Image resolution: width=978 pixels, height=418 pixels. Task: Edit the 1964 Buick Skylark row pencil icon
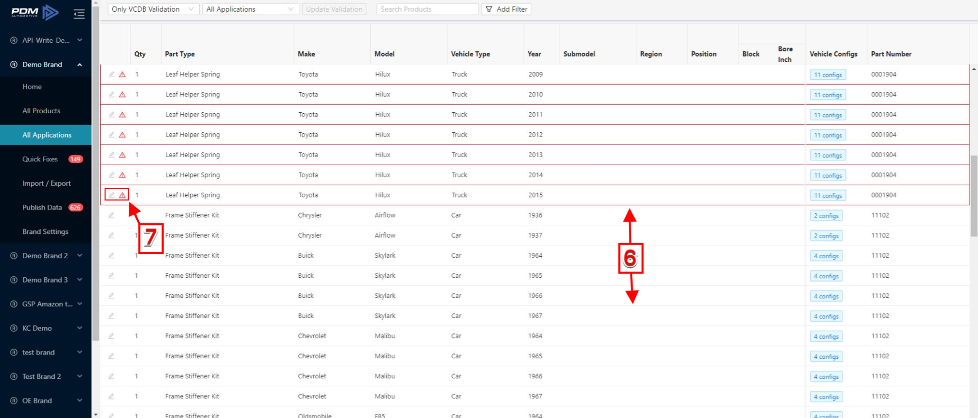[111, 255]
